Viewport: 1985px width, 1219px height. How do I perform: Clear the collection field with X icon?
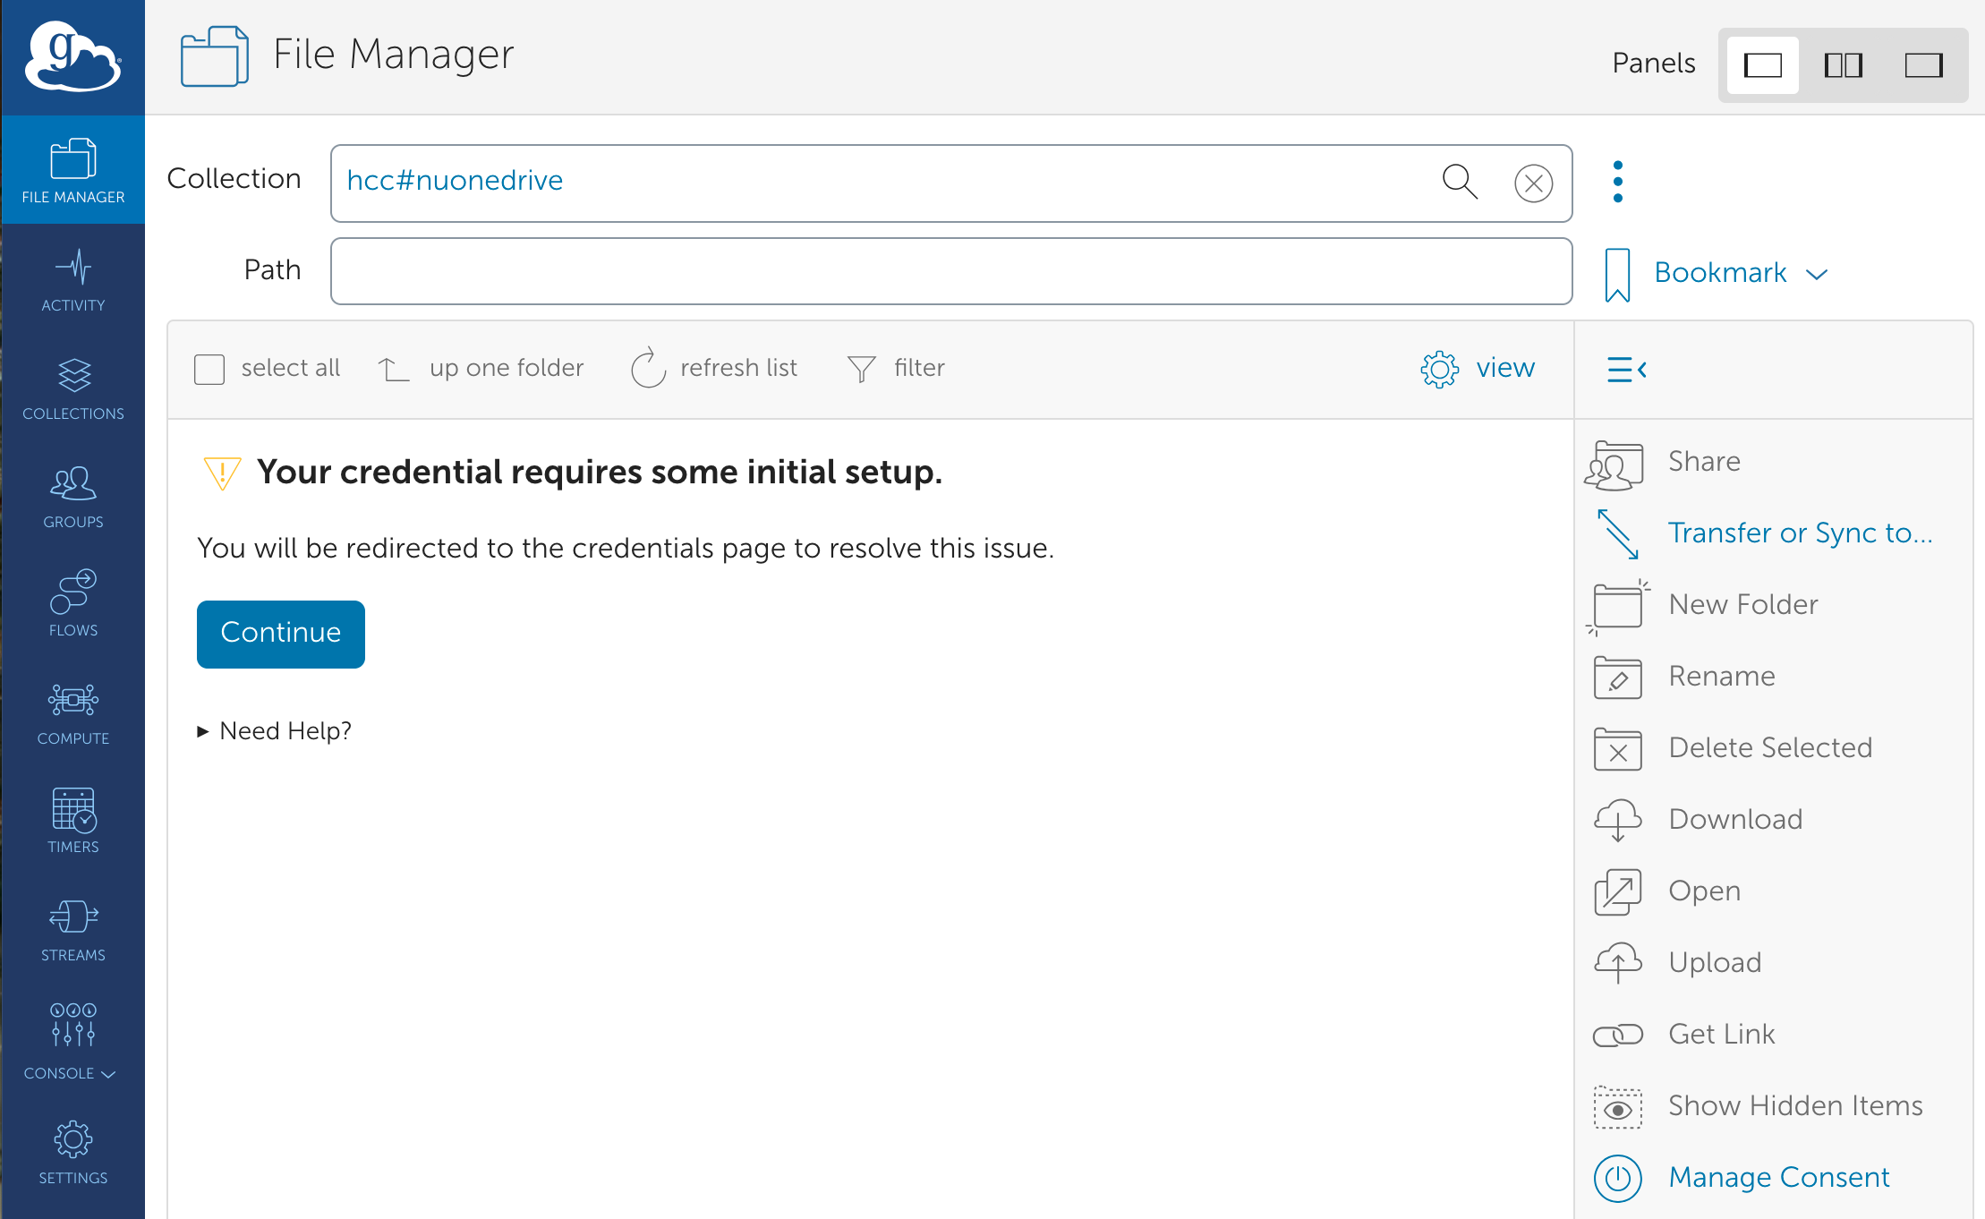click(x=1533, y=183)
